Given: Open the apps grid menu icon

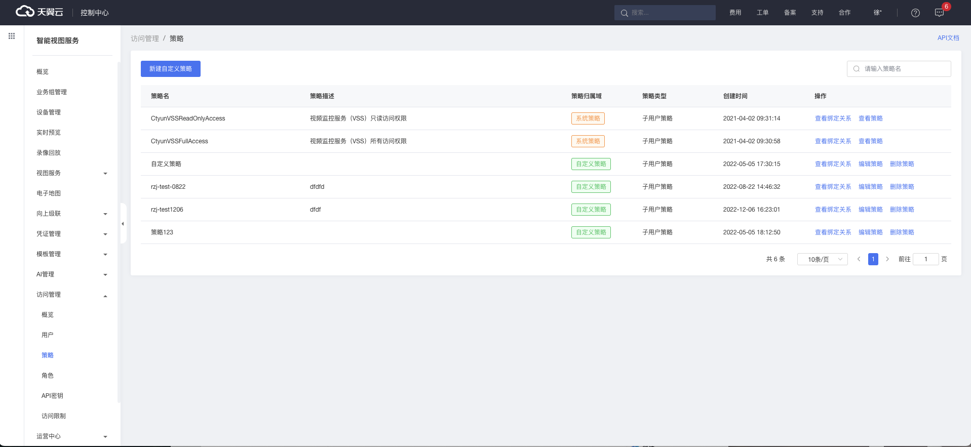Looking at the screenshot, I should pos(12,36).
